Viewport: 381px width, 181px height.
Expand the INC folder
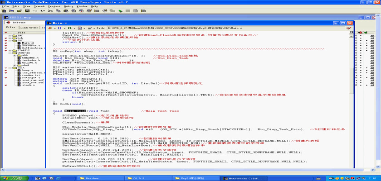click(x=10, y=36)
